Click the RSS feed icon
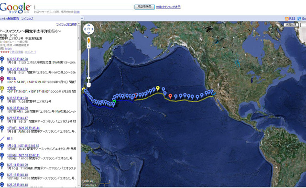The height and width of the screenshot is (188, 306). (286, 19)
